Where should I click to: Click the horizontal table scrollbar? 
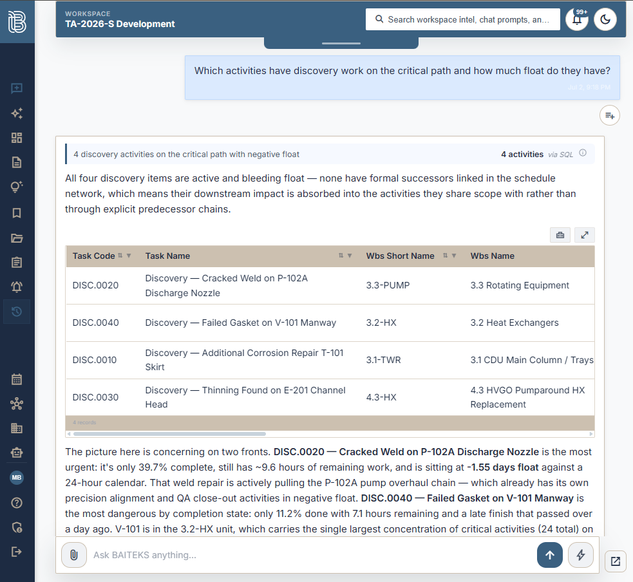169,434
